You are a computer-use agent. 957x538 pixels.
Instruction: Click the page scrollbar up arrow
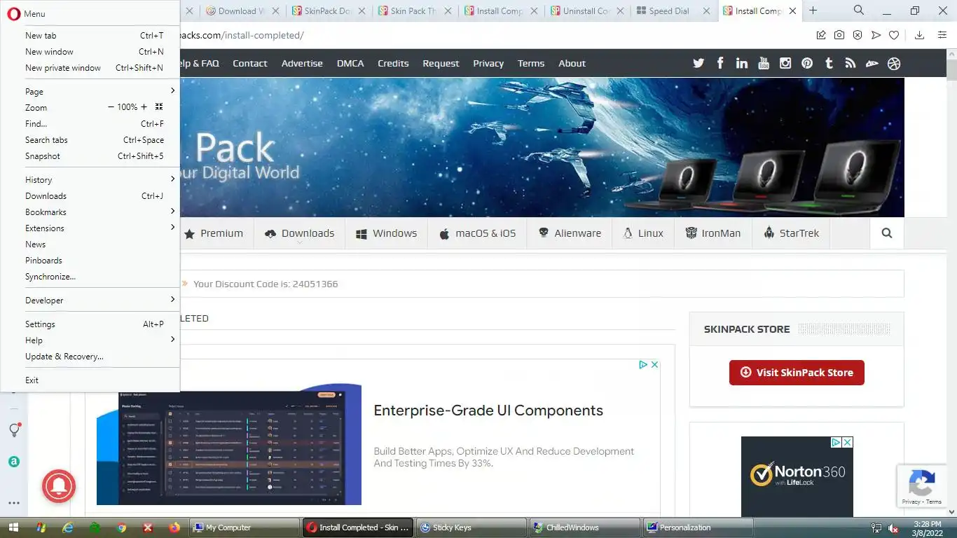(951, 54)
